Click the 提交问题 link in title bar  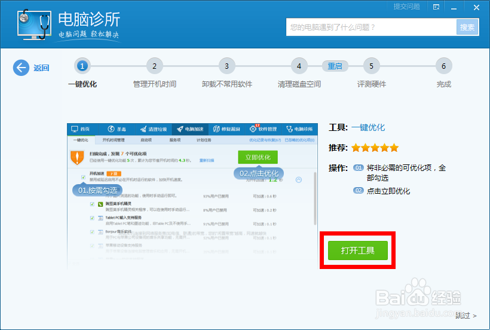click(406, 7)
